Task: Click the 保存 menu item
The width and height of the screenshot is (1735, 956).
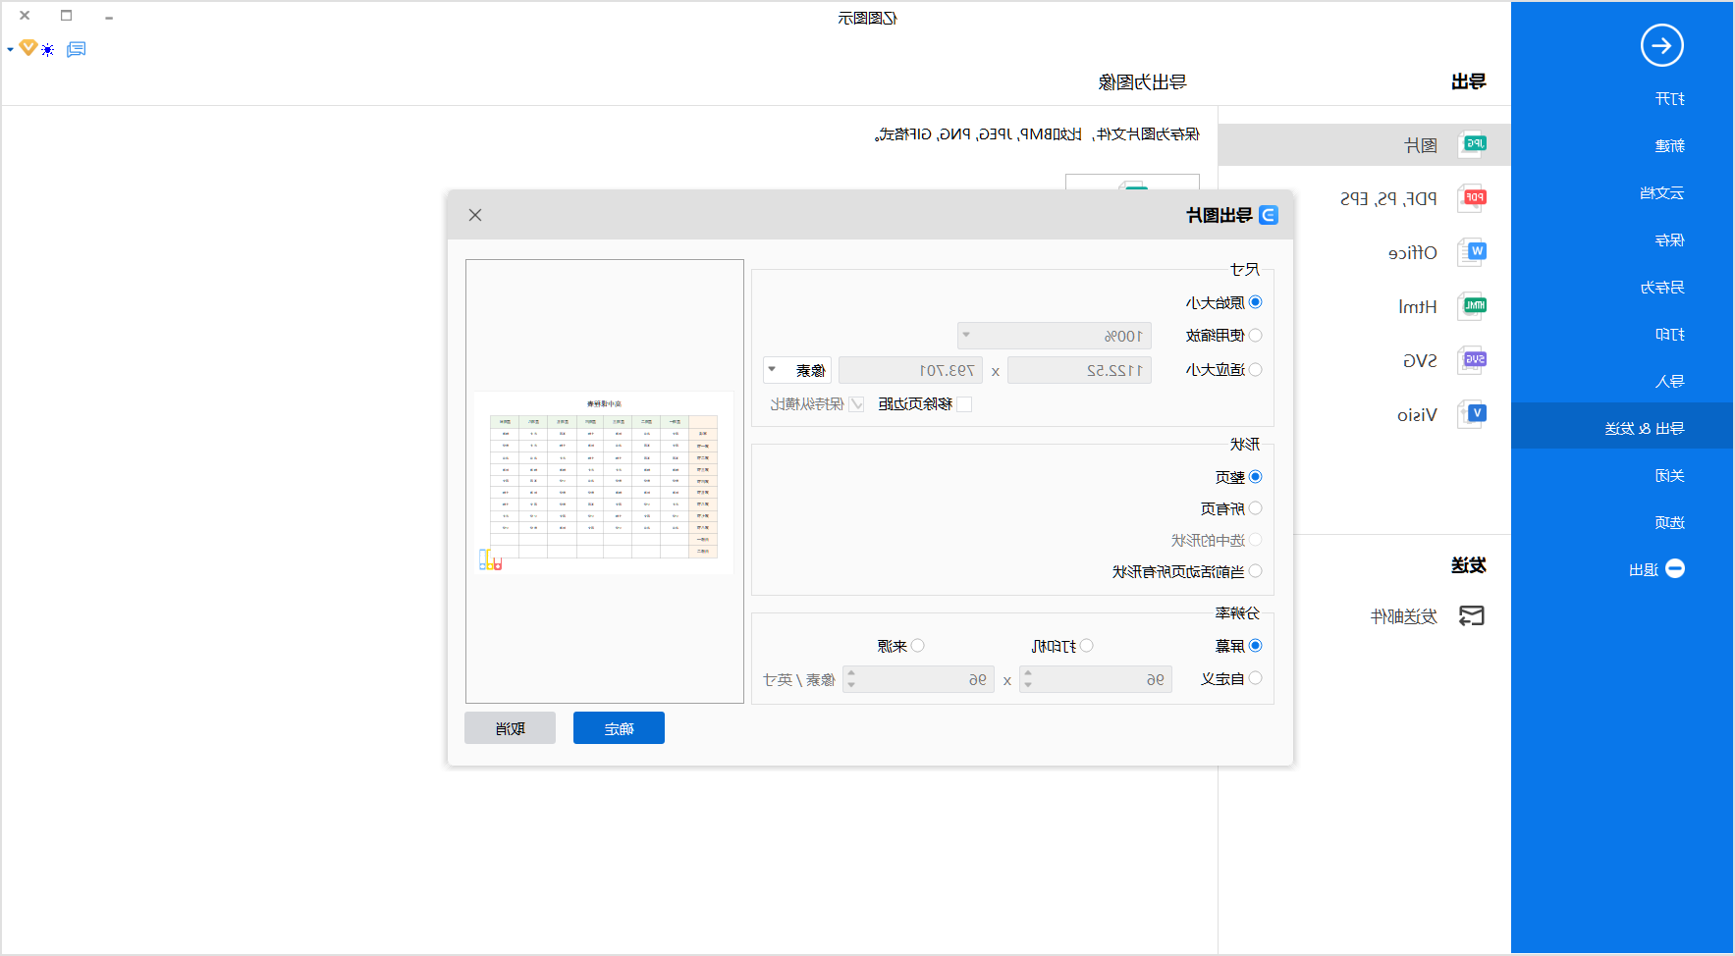Action: coord(1670,240)
